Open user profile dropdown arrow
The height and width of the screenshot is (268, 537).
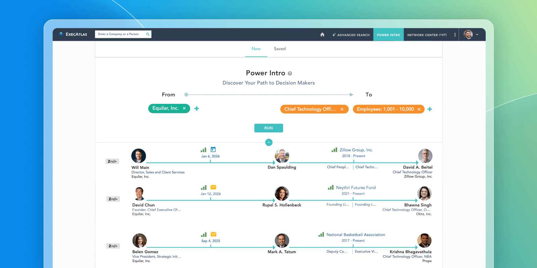pyautogui.click(x=477, y=35)
